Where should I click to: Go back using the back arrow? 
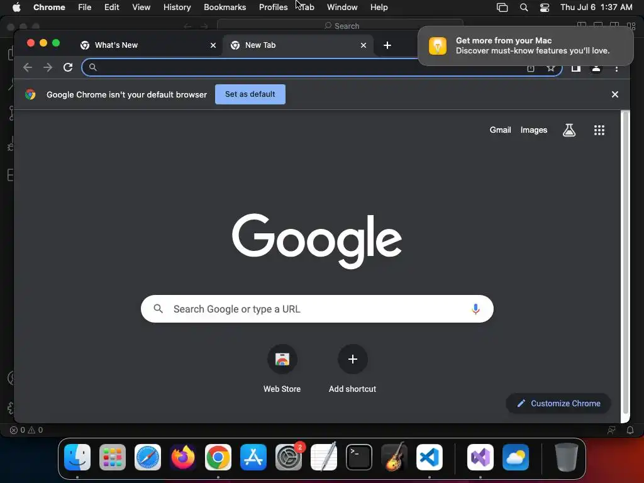(x=28, y=67)
